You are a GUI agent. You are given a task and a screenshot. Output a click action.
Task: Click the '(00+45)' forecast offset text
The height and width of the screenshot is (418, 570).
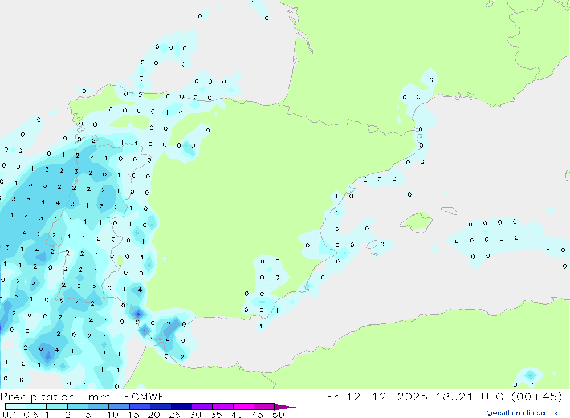click(x=536, y=396)
